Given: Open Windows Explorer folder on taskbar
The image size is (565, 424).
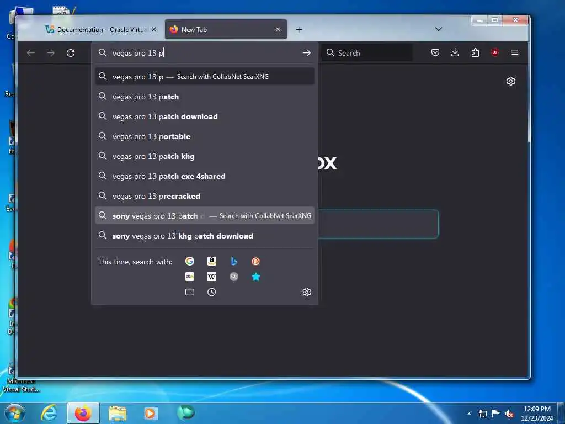Looking at the screenshot, I should [x=118, y=413].
